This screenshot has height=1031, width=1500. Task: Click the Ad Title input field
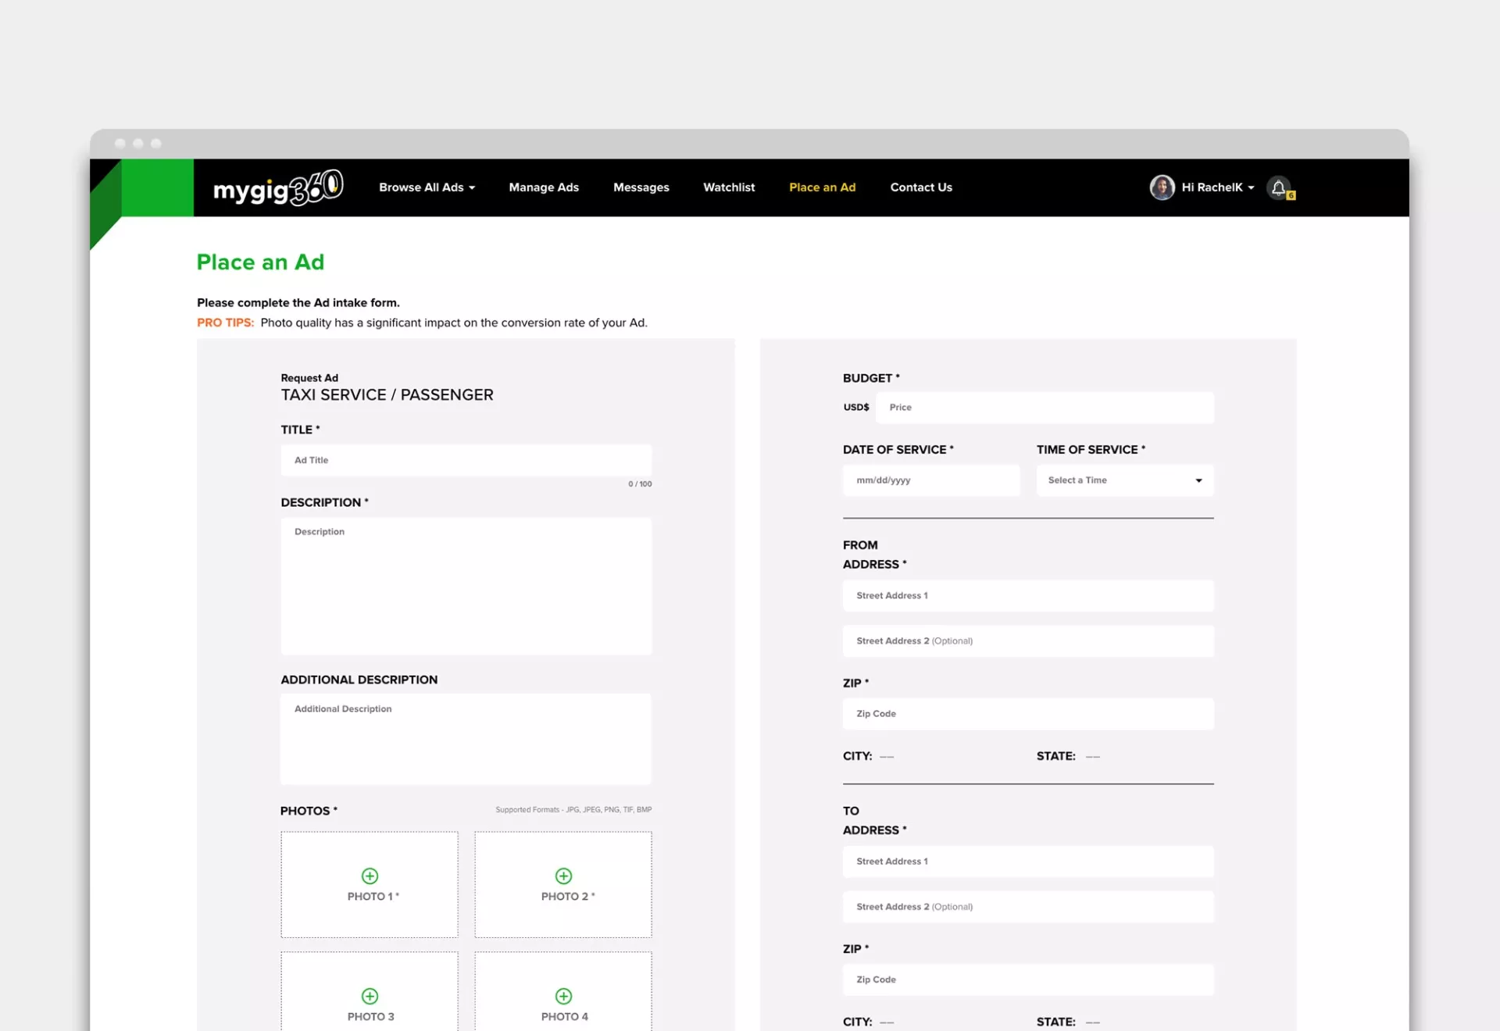coord(466,460)
